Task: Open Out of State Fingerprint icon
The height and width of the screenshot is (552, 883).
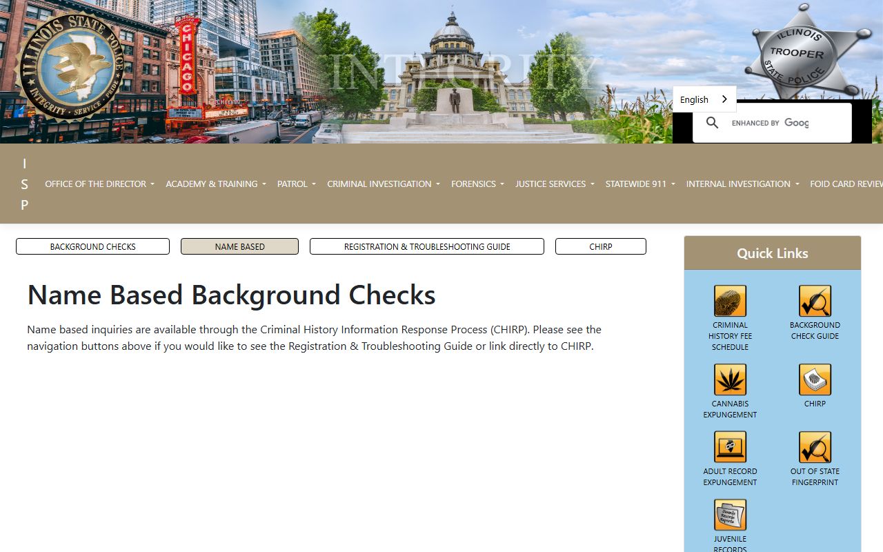Action: pyautogui.click(x=815, y=447)
